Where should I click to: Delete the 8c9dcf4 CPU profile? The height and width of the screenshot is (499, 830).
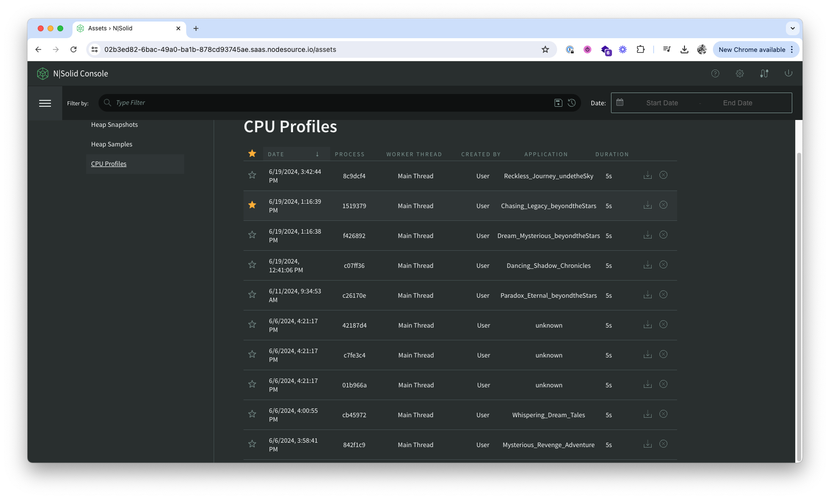point(663,175)
